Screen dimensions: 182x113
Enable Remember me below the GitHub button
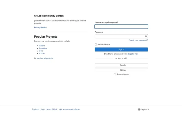point(115,74)
